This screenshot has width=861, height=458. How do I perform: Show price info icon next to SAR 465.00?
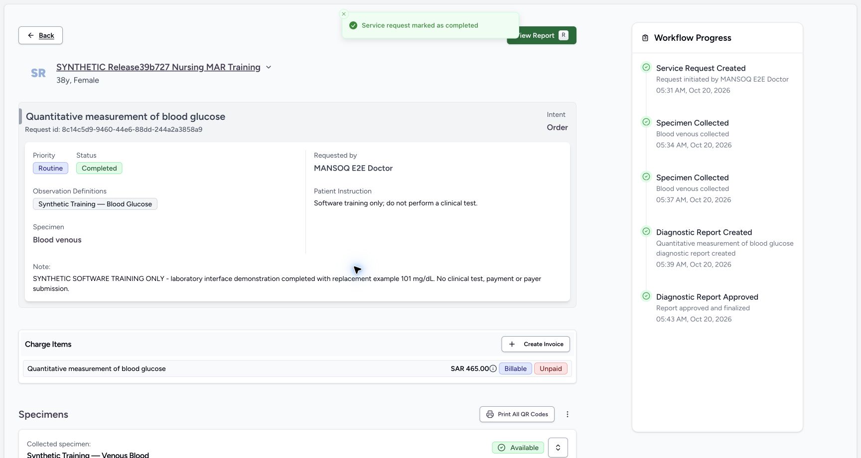tap(493, 368)
